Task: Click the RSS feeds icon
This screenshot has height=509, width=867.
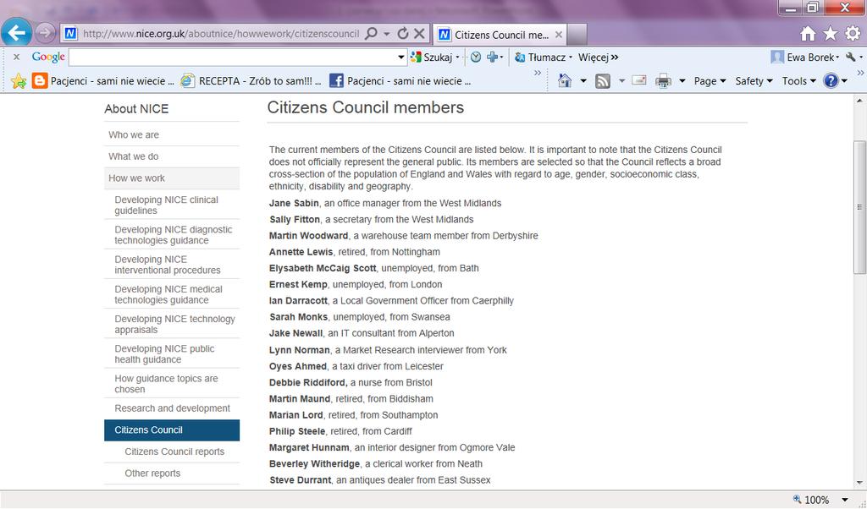Action: pyautogui.click(x=603, y=81)
